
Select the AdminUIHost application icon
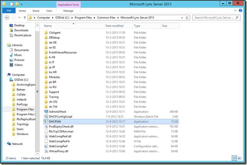tap(46, 112)
